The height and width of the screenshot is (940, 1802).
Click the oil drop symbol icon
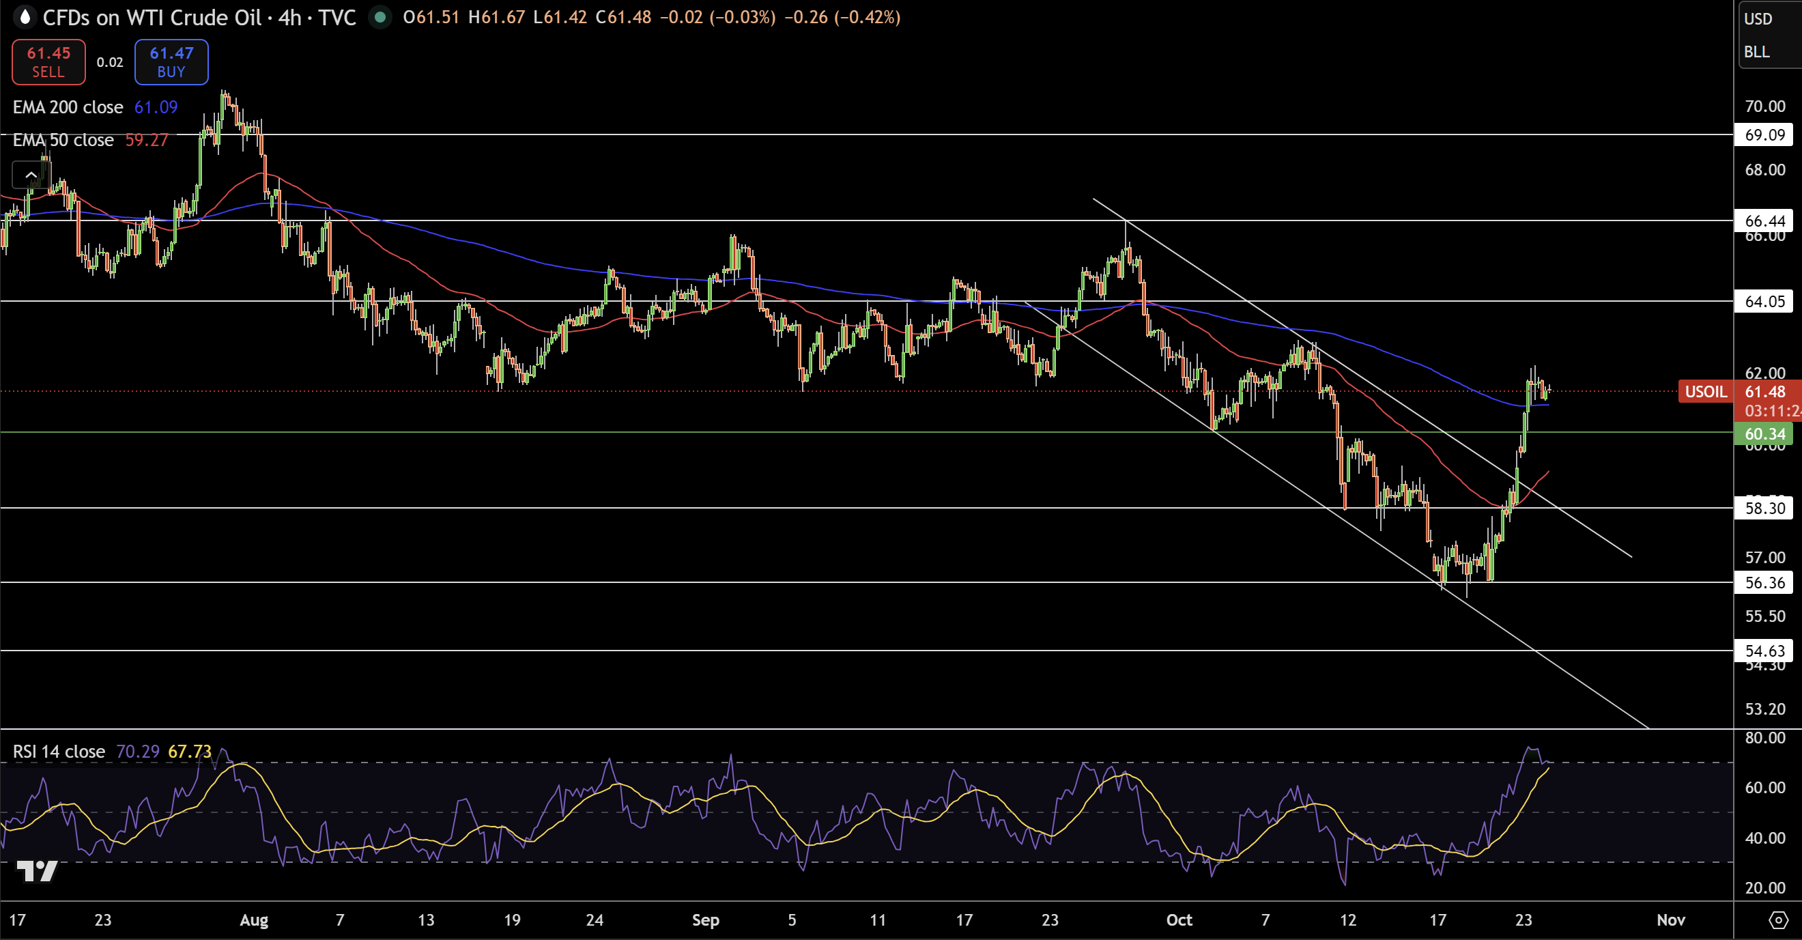(x=25, y=17)
